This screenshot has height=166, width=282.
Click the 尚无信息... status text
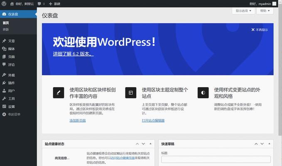pos(62,158)
